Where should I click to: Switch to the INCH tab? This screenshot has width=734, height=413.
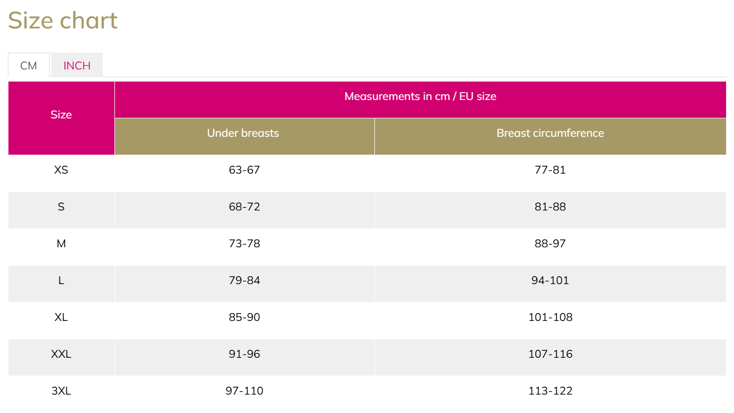(x=77, y=66)
